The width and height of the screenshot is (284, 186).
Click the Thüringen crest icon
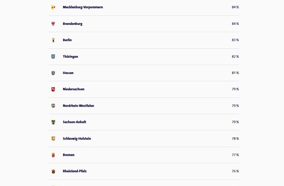click(53, 56)
